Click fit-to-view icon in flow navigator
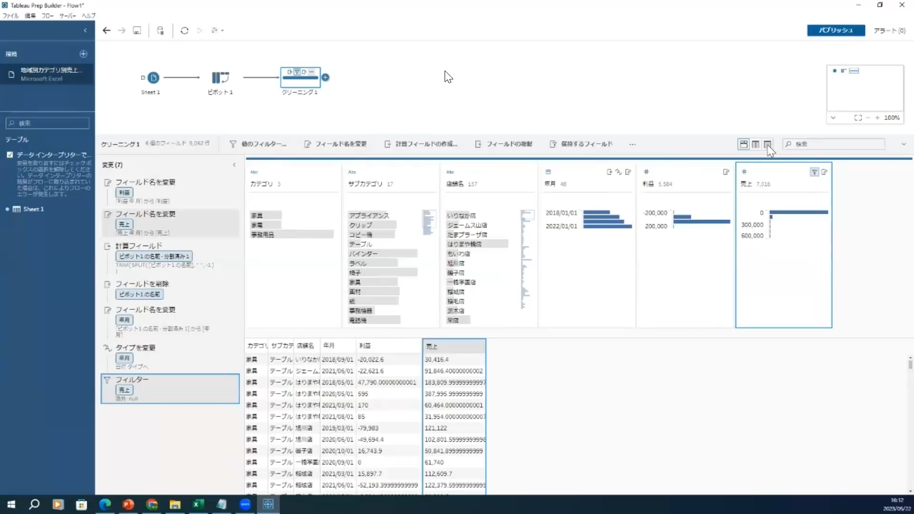The width and height of the screenshot is (914, 514). (858, 118)
